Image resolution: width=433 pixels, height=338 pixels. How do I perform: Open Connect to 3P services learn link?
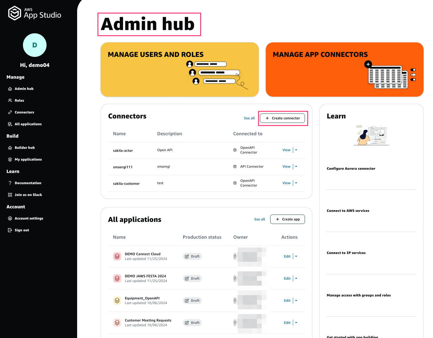[x=346, y=253]
